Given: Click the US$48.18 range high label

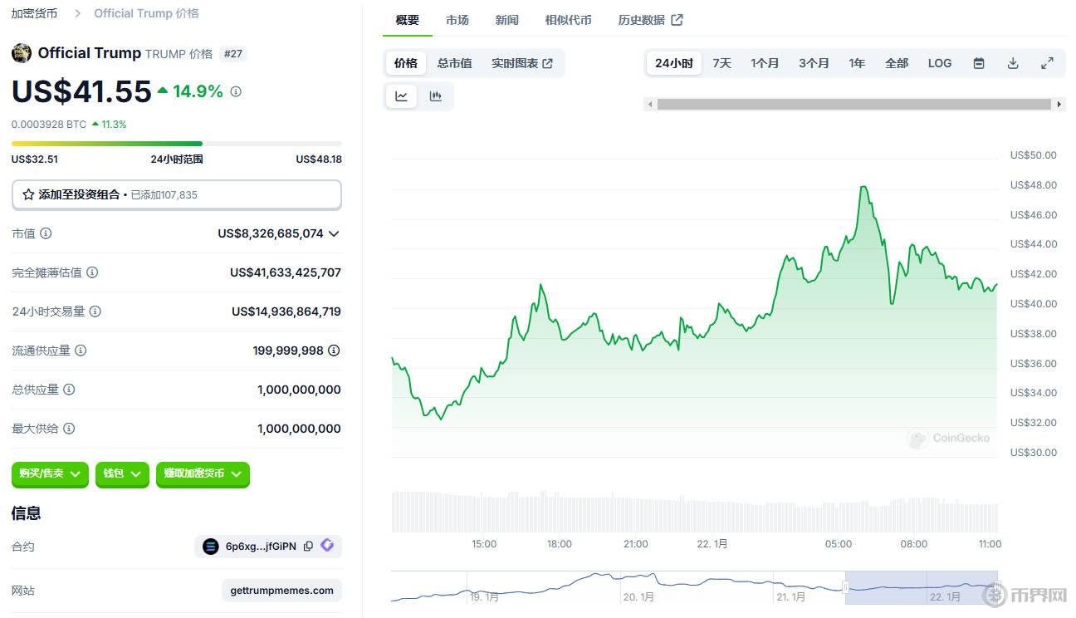Looking at the screenshot, I should coord(319,159).
